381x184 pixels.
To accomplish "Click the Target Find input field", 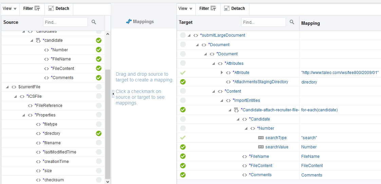I will [264, 22].
